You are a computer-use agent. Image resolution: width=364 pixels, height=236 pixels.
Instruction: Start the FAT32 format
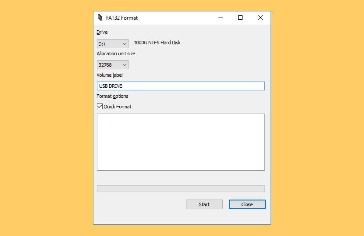(x=204, y=204)
